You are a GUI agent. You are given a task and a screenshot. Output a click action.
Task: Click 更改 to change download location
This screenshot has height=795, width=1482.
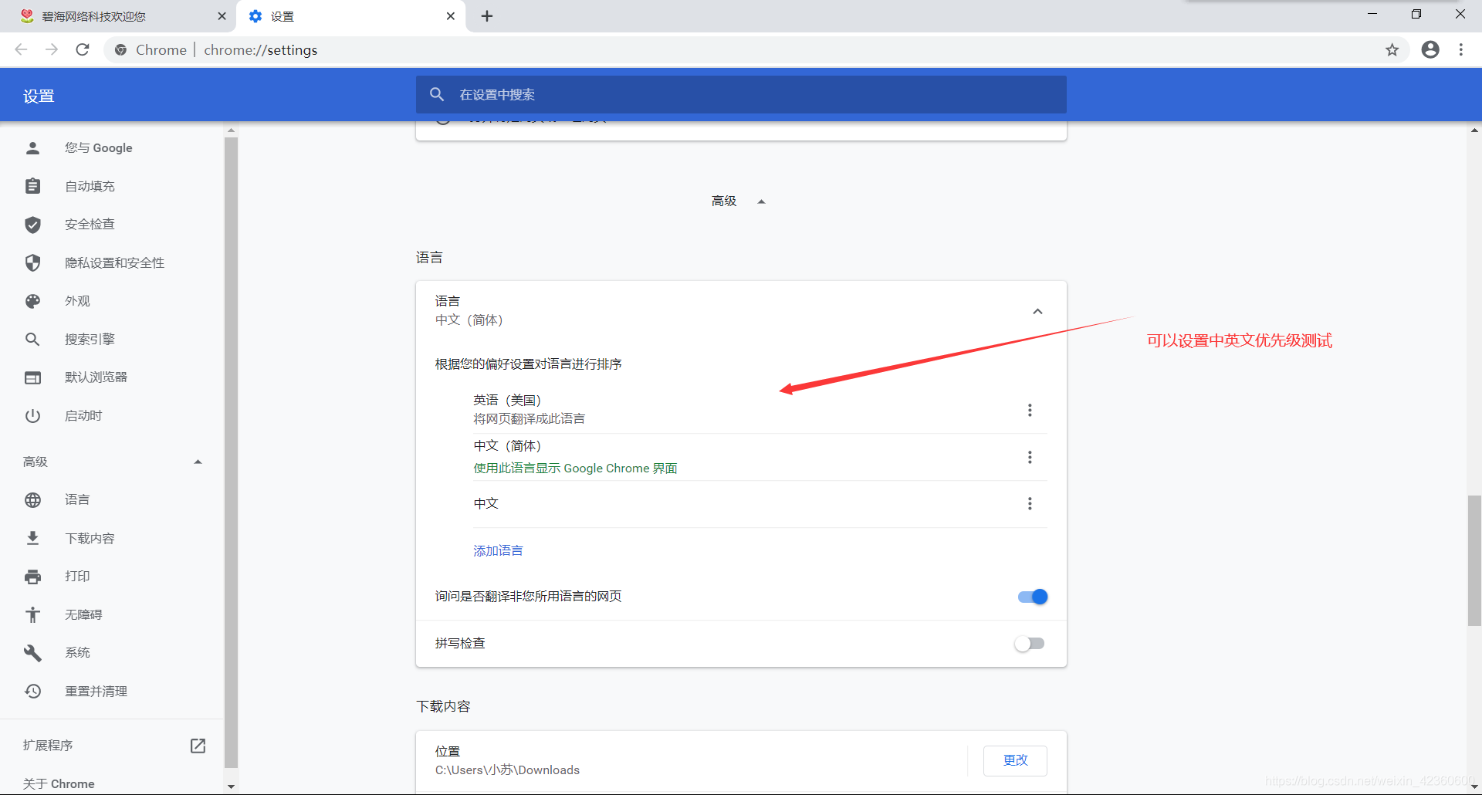coord(1015,760)
